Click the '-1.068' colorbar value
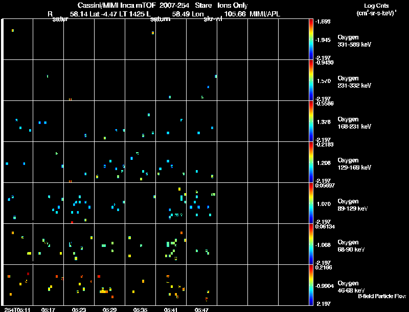This screenshot has width=409, height=312. [323, 245]
